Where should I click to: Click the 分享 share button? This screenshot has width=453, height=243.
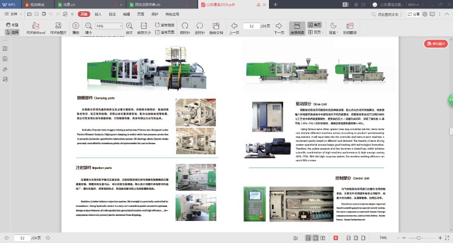point(413,13)
